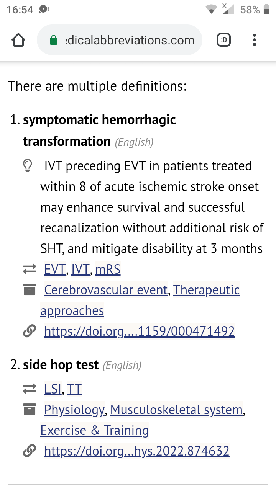
Task: Open the EVT abbreviation link
Action: tap(55, 269)
